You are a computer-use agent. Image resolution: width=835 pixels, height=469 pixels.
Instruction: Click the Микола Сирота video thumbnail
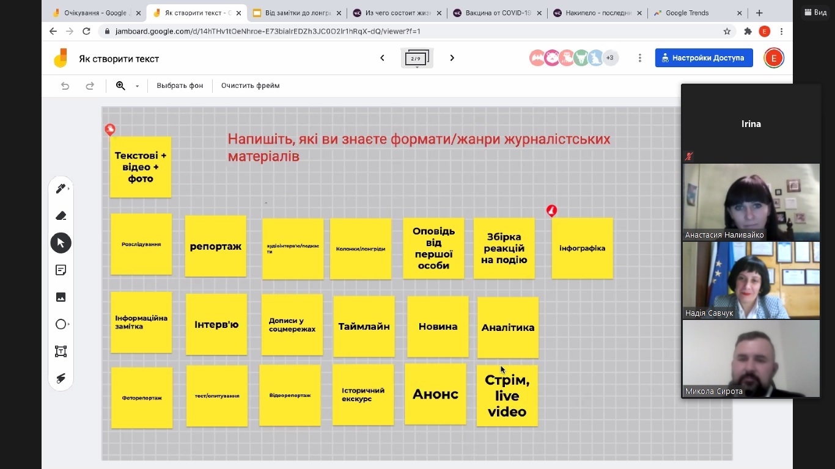point(751,358)
